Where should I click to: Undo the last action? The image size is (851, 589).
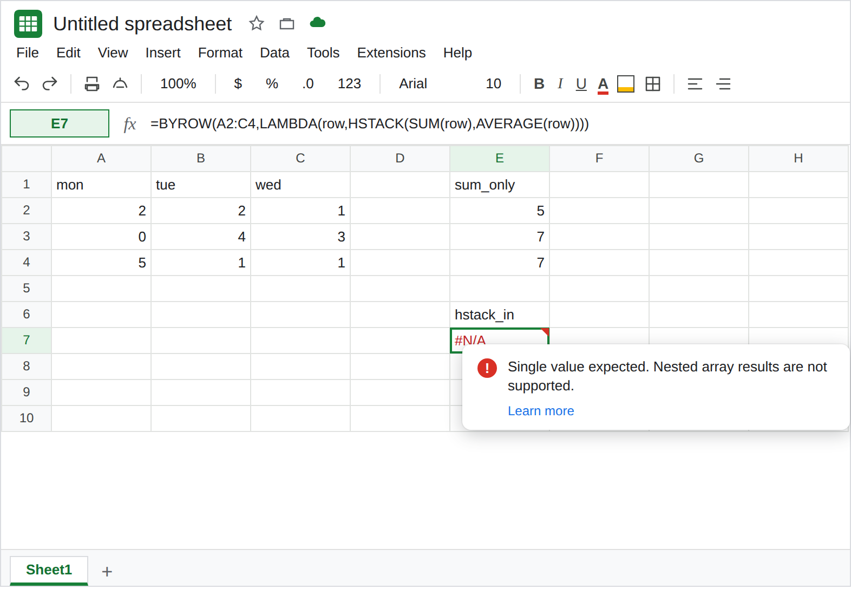click(x=22, y=84)
